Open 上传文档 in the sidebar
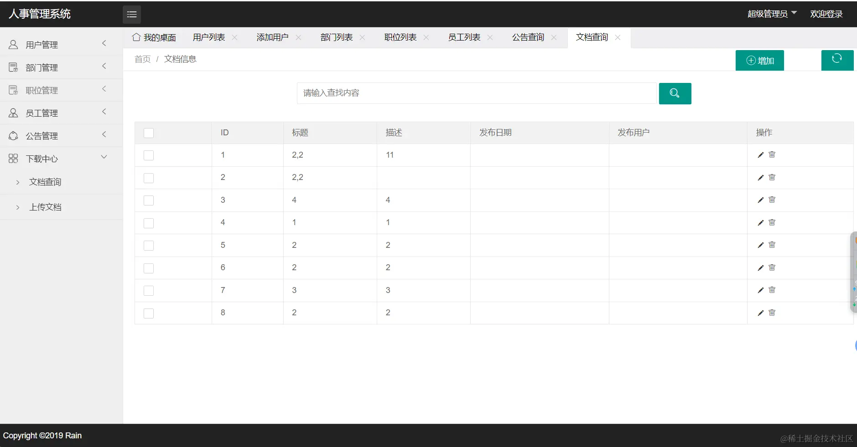Image resolution: width=857 pixels, height=447 pixels. [46, 207]
